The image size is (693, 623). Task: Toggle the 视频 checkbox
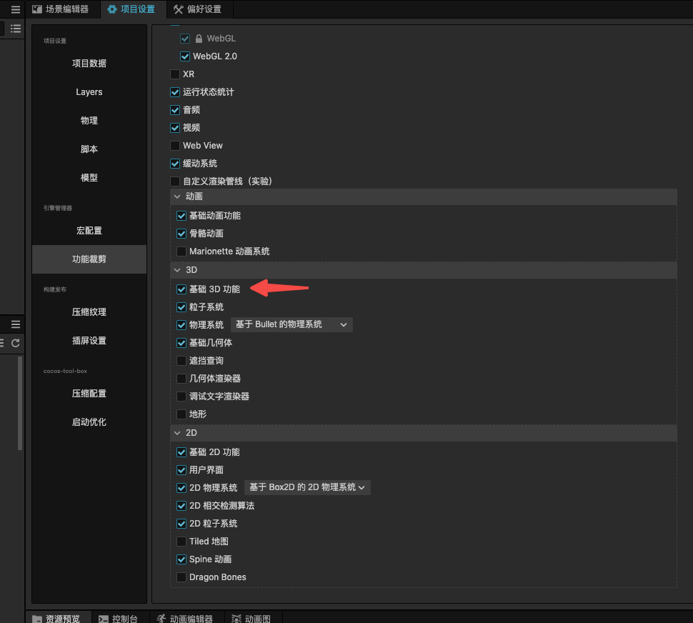pyautogui.click(x=175, y=128)
